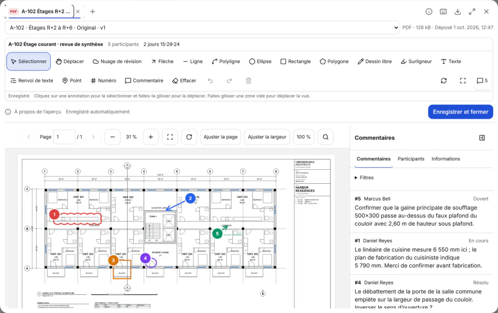
Task: Download the PDF file
Action: [458, 12]
